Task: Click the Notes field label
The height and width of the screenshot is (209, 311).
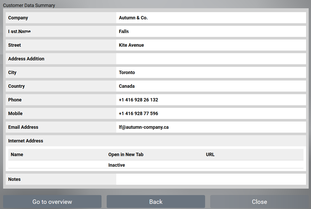Action: click(x=14, y=179)
